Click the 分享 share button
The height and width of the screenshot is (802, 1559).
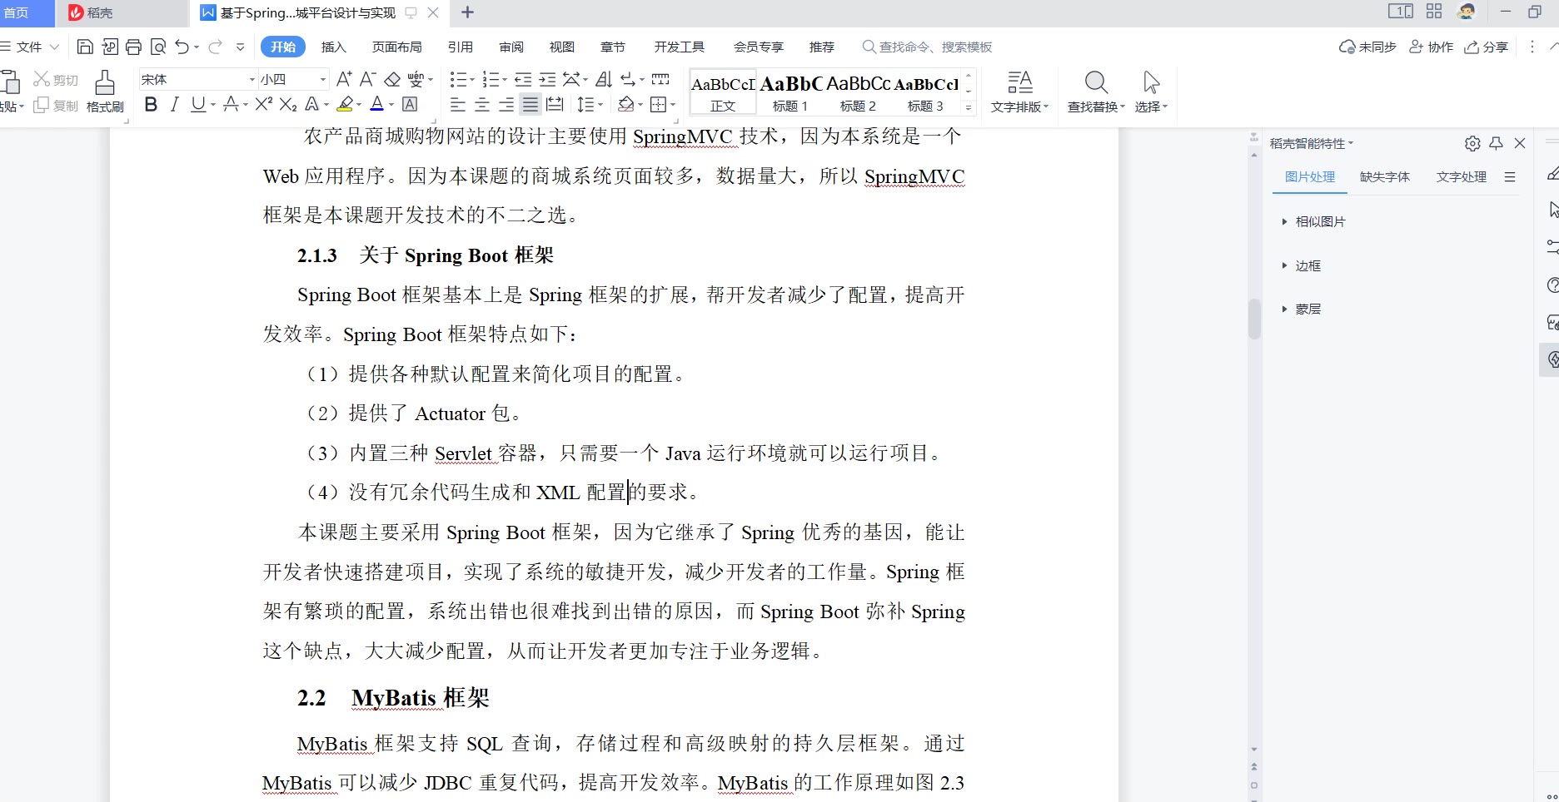coord(1487,47)
